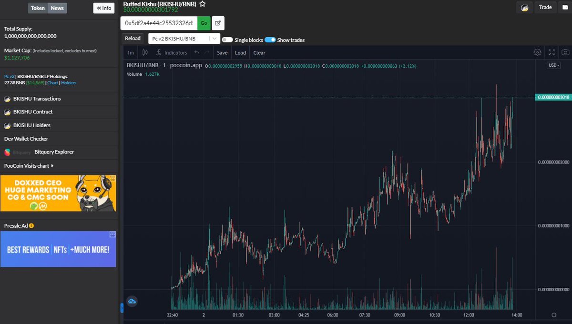Click the Pc v2 link
Viewport: 572px width, 324px height.
(x=9, y=76)
